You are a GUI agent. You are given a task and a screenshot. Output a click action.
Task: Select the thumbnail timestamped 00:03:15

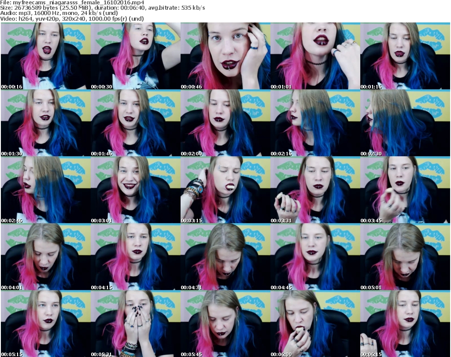(225, 190)
